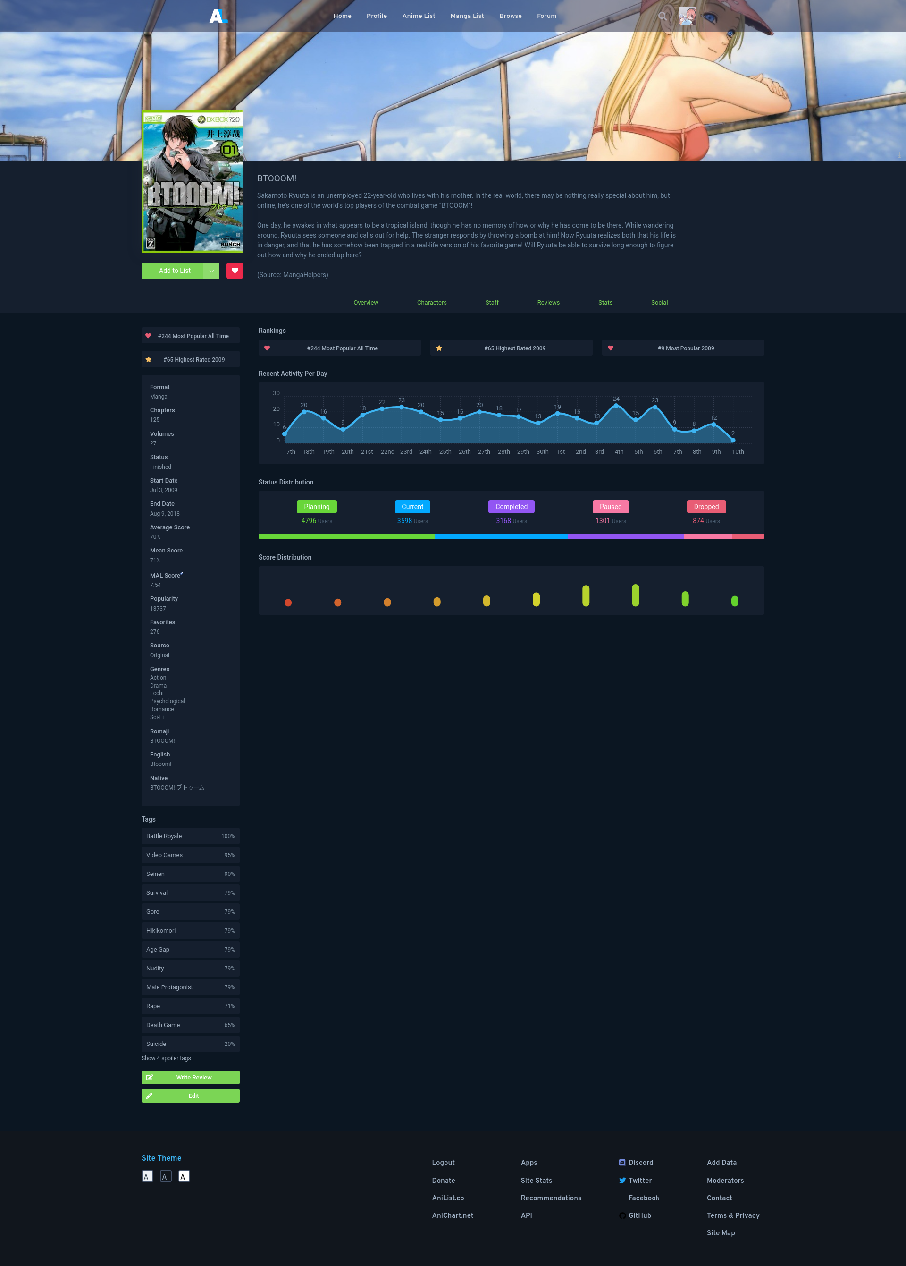The height and width of the screenshot is (1266, 906).
Task: Click the Edit button under the tags
Action: click(190, 1096)
